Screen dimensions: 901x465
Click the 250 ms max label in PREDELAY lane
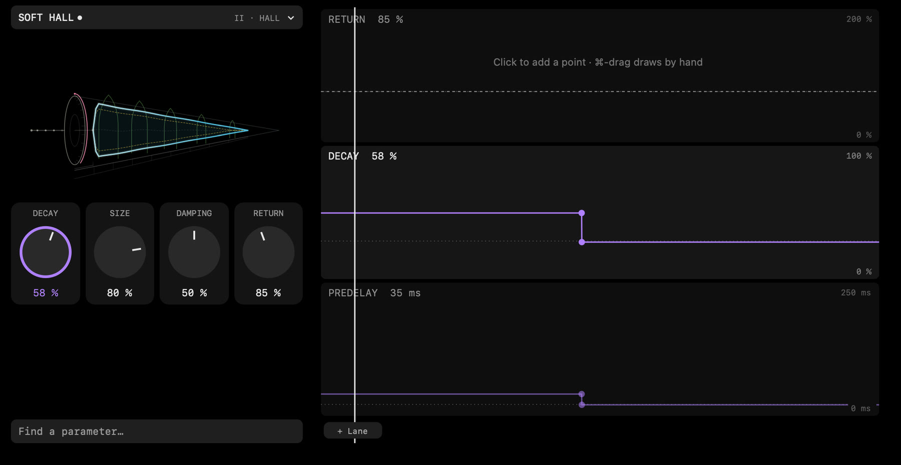[x=856, y=292]
